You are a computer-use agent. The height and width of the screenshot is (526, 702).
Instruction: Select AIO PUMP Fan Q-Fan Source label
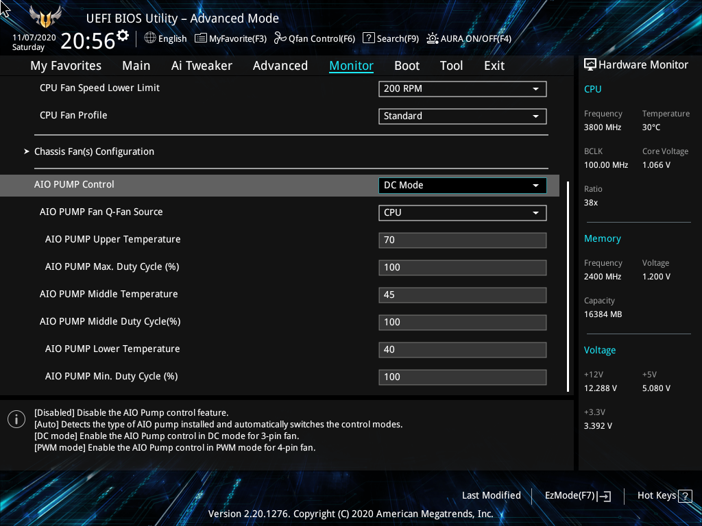coord(101,212)
